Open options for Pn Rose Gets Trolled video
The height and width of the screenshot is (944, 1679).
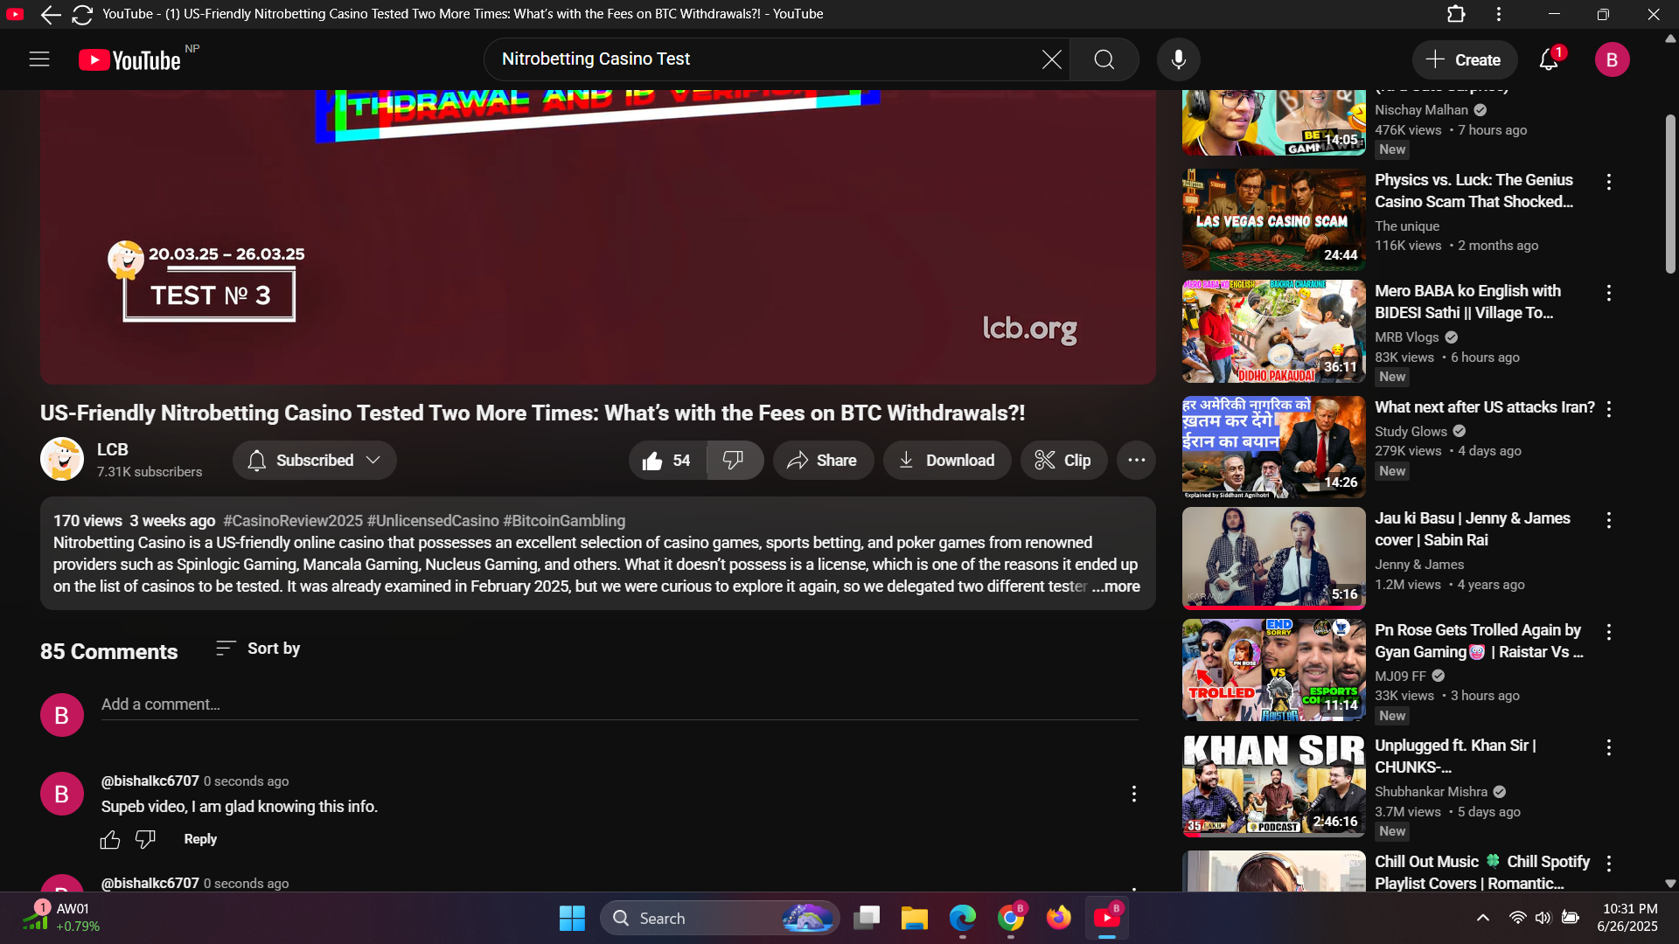pos(1609,632)
